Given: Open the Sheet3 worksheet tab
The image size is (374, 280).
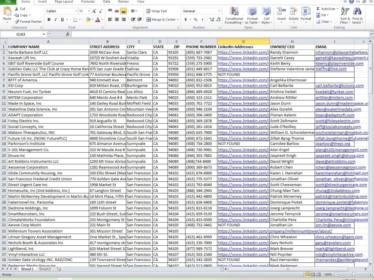Looking at the screenshot, I should coord(45,269).
